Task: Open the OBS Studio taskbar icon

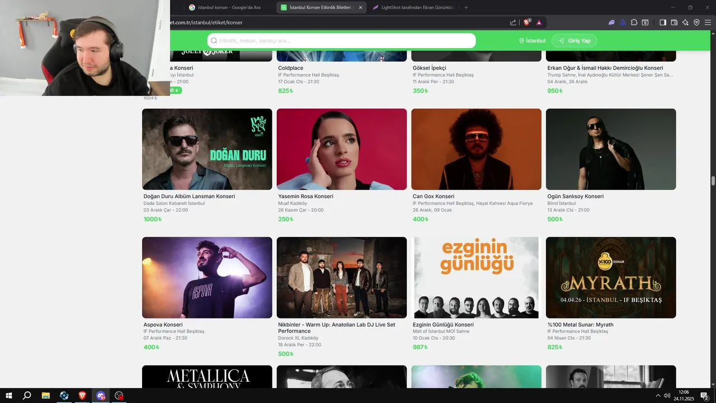Action: click(119, 396)
